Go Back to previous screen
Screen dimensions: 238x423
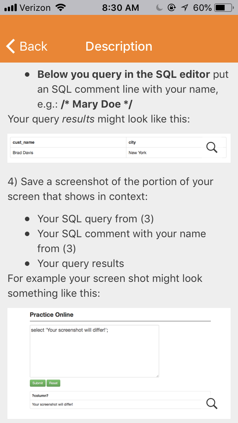pyautogui.click(x=27, y=46)
